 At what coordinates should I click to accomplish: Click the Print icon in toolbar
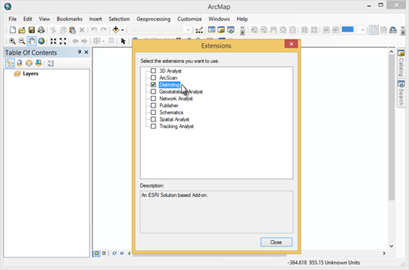point(41,30)
